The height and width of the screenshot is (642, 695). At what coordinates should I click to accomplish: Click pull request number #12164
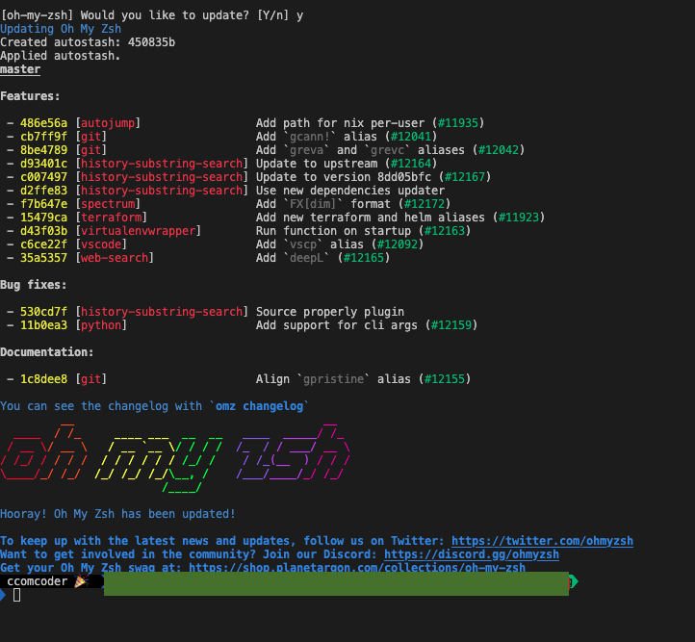click(x=411, y=164)
